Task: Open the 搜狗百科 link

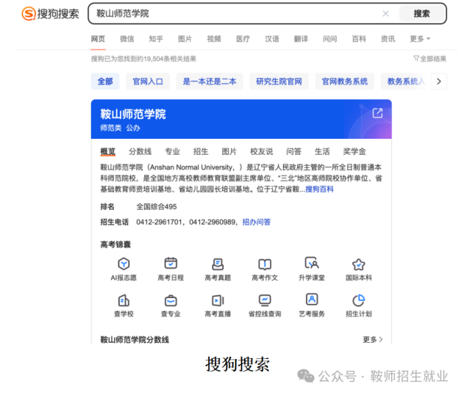Action: [319, 189]
